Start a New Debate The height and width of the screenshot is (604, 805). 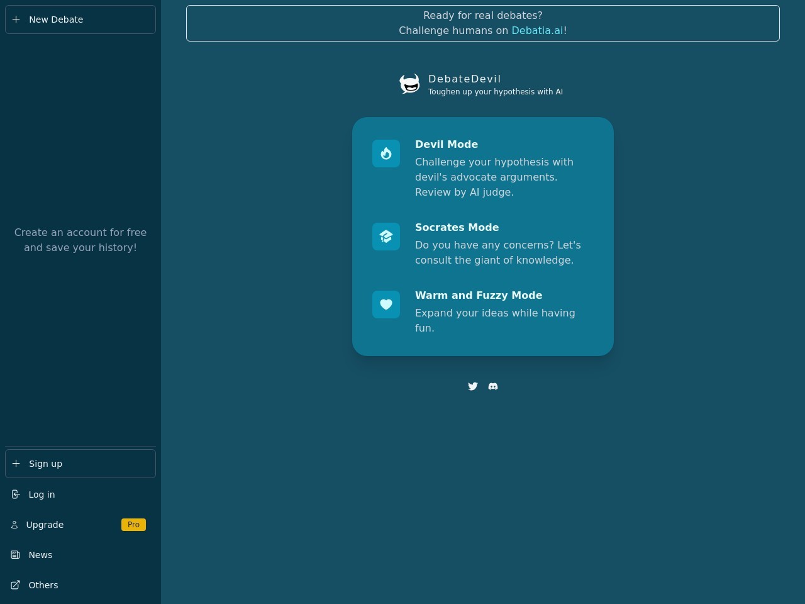80,20
